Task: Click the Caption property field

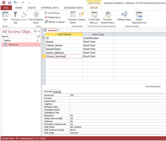Action: [x=118, y=104]
